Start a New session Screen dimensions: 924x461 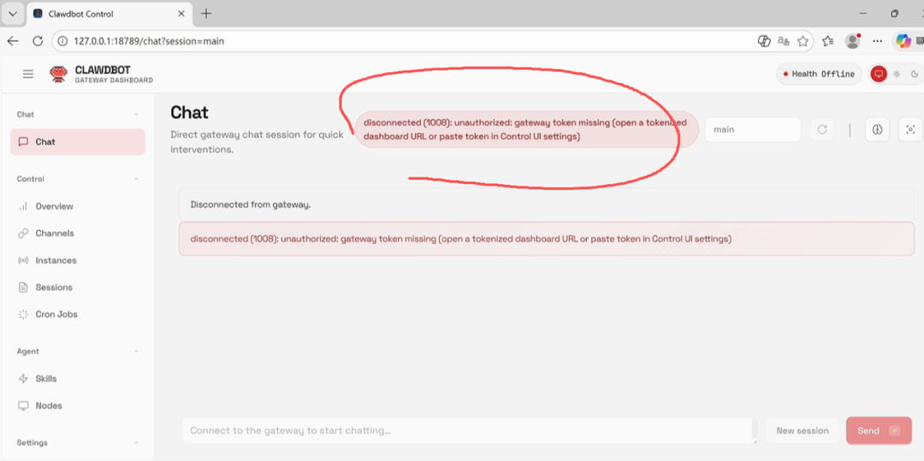[x=803, y=430]
